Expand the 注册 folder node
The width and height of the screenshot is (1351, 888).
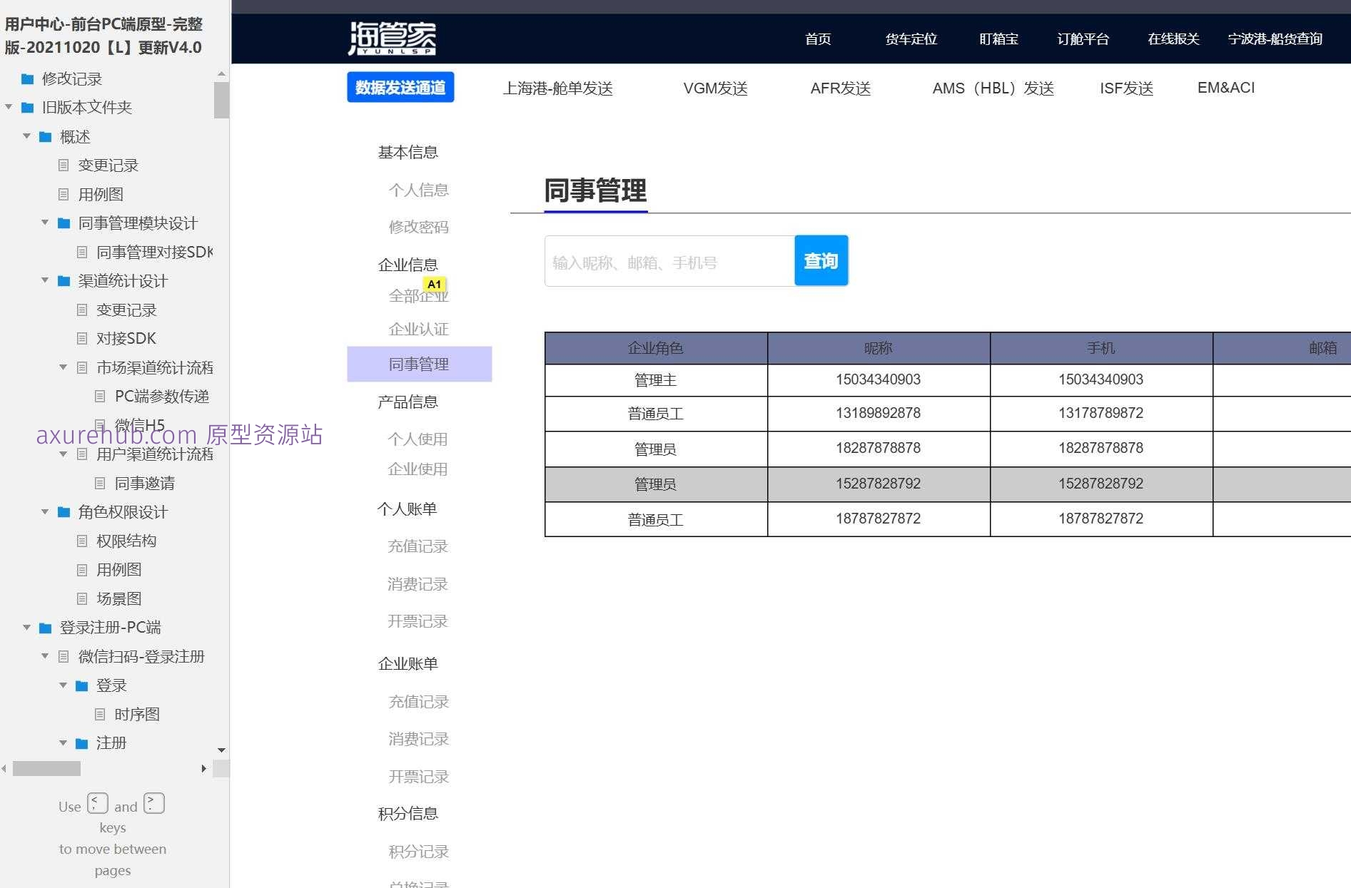tap(61, 742)
